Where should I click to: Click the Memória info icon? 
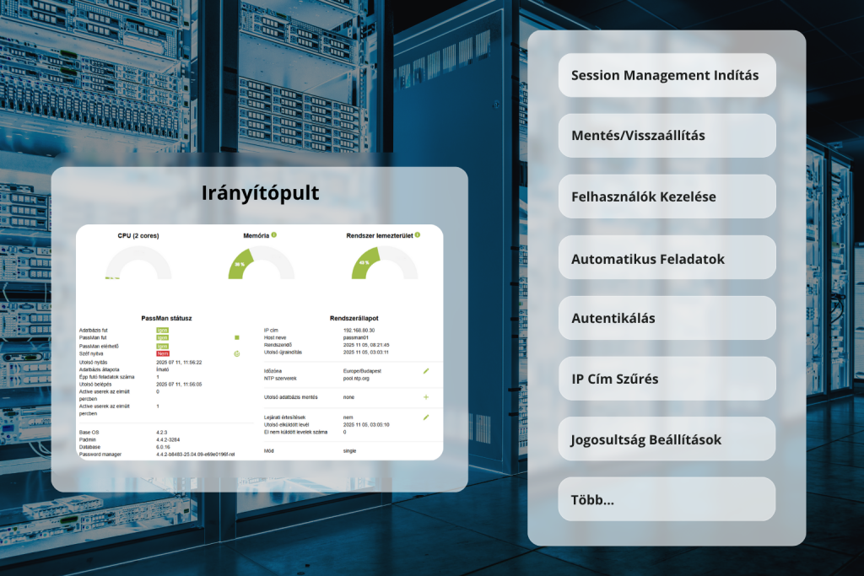tap(274, 234)
